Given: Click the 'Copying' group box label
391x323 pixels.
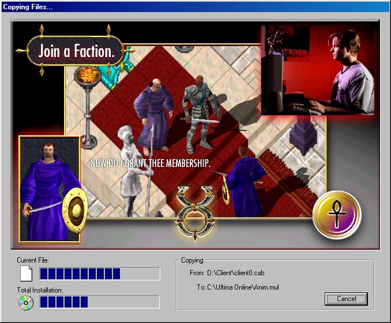Looking at the screenshot, I should tap(192, 260).
